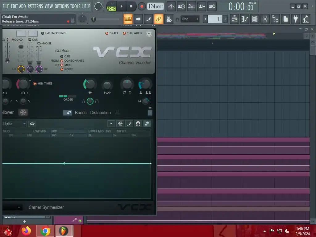Screen dimensions: 316x237
Task: Open the HELP menu
Action: pos(86,6)
